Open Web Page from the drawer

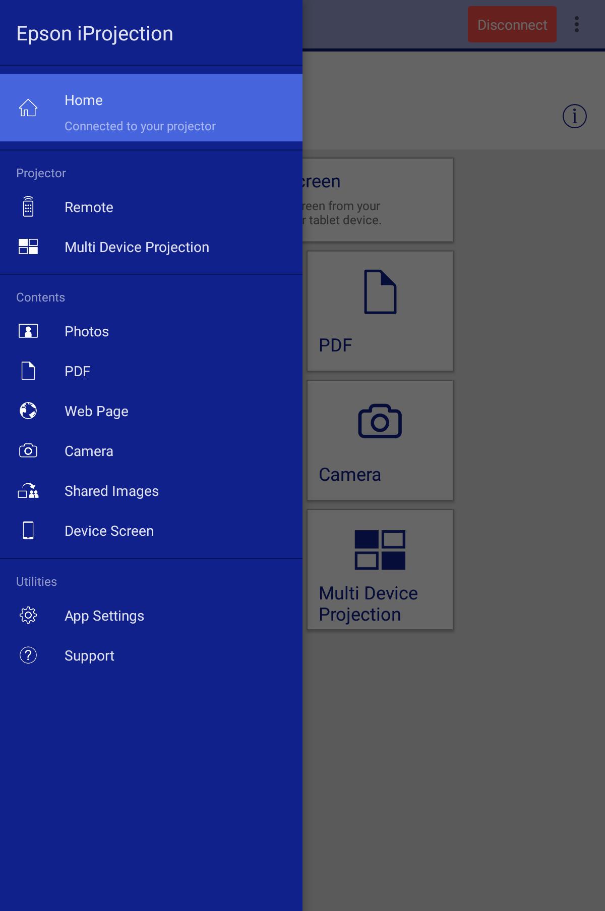tap(151, 411)
